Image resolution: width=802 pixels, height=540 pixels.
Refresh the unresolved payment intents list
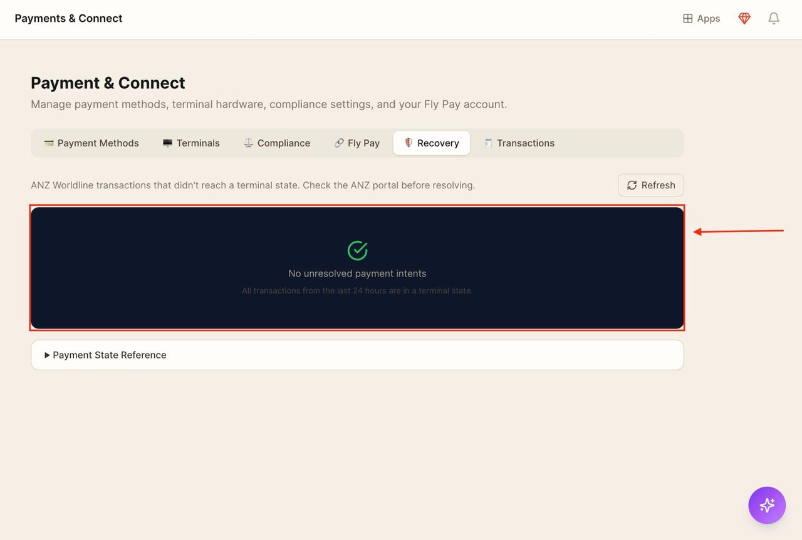pos(651,185)
